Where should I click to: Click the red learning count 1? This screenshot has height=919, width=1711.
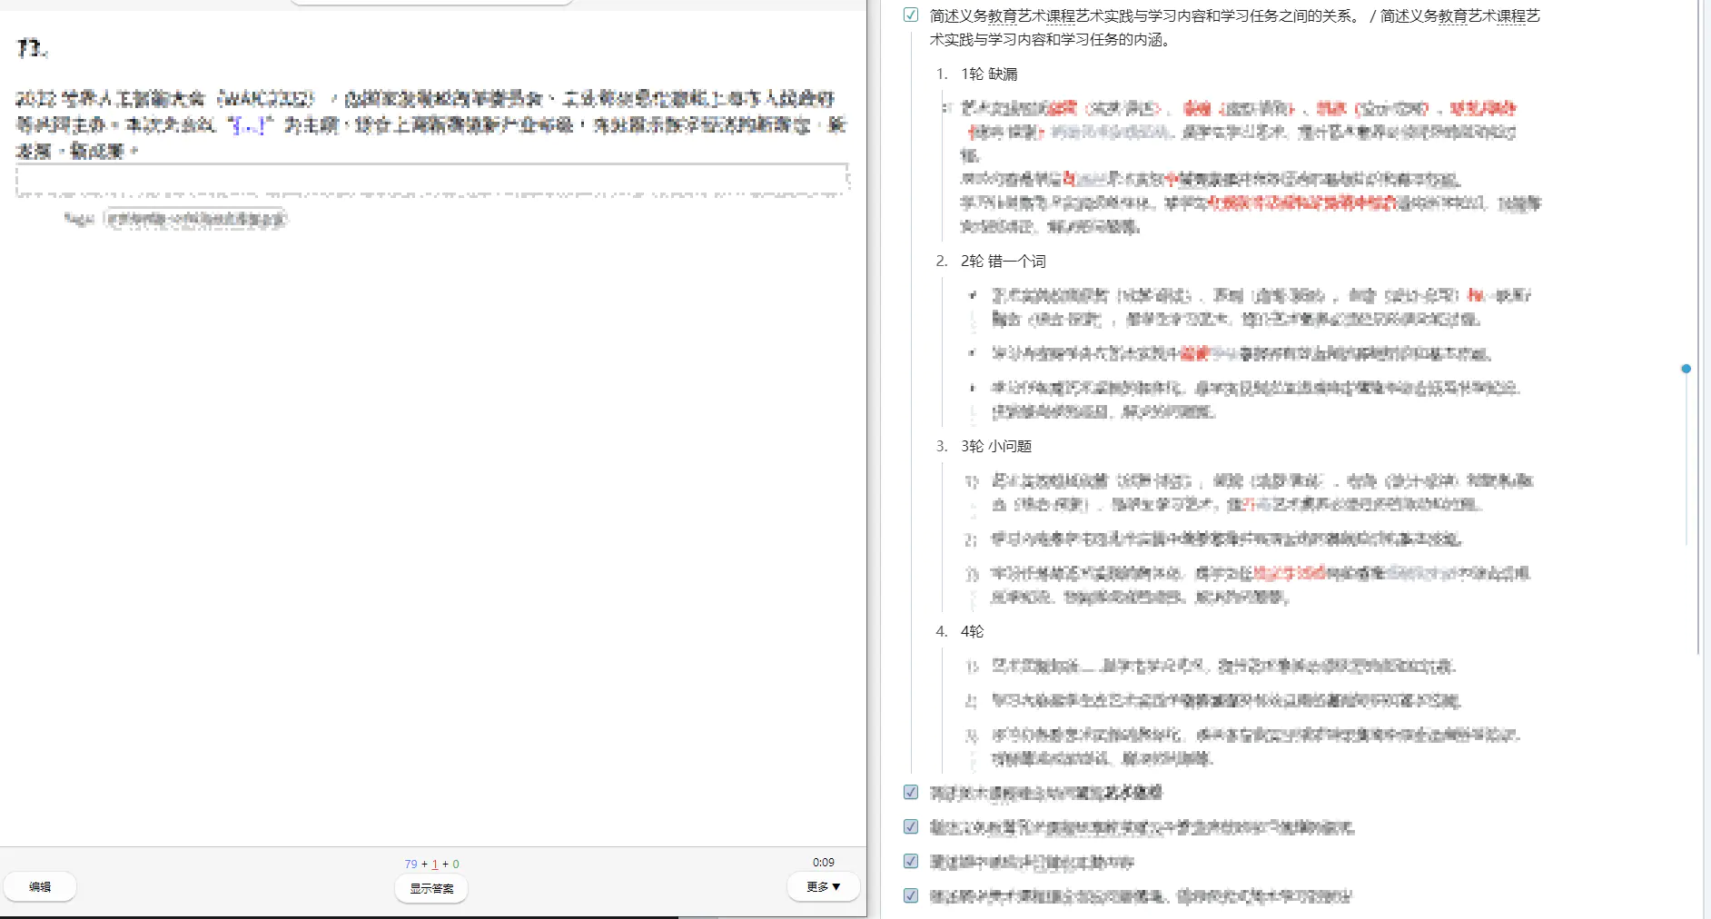435,864
